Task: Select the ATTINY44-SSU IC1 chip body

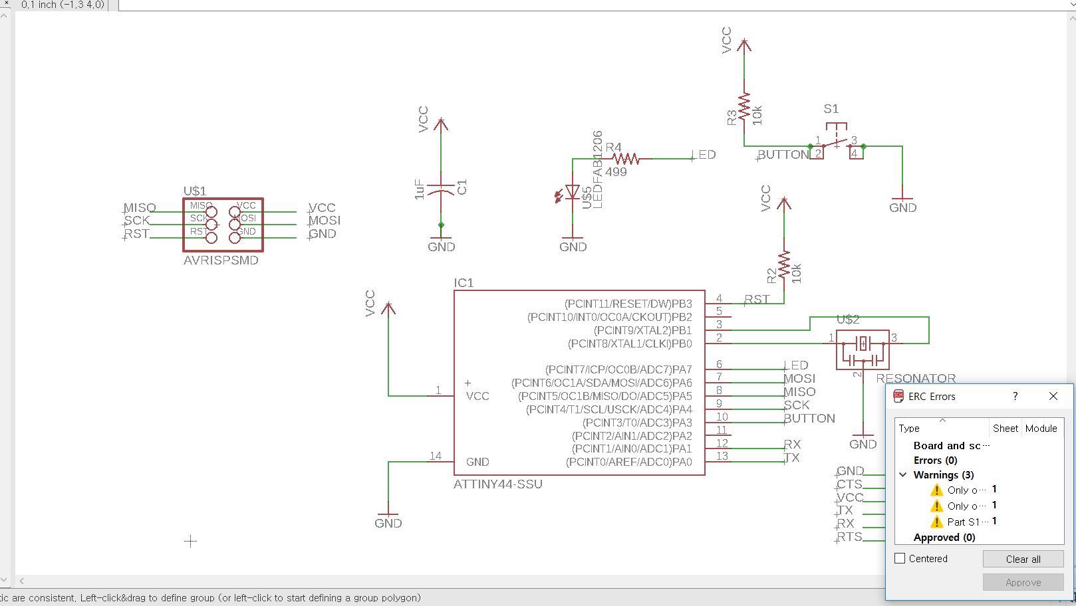Action: click(x=579, y=383)
